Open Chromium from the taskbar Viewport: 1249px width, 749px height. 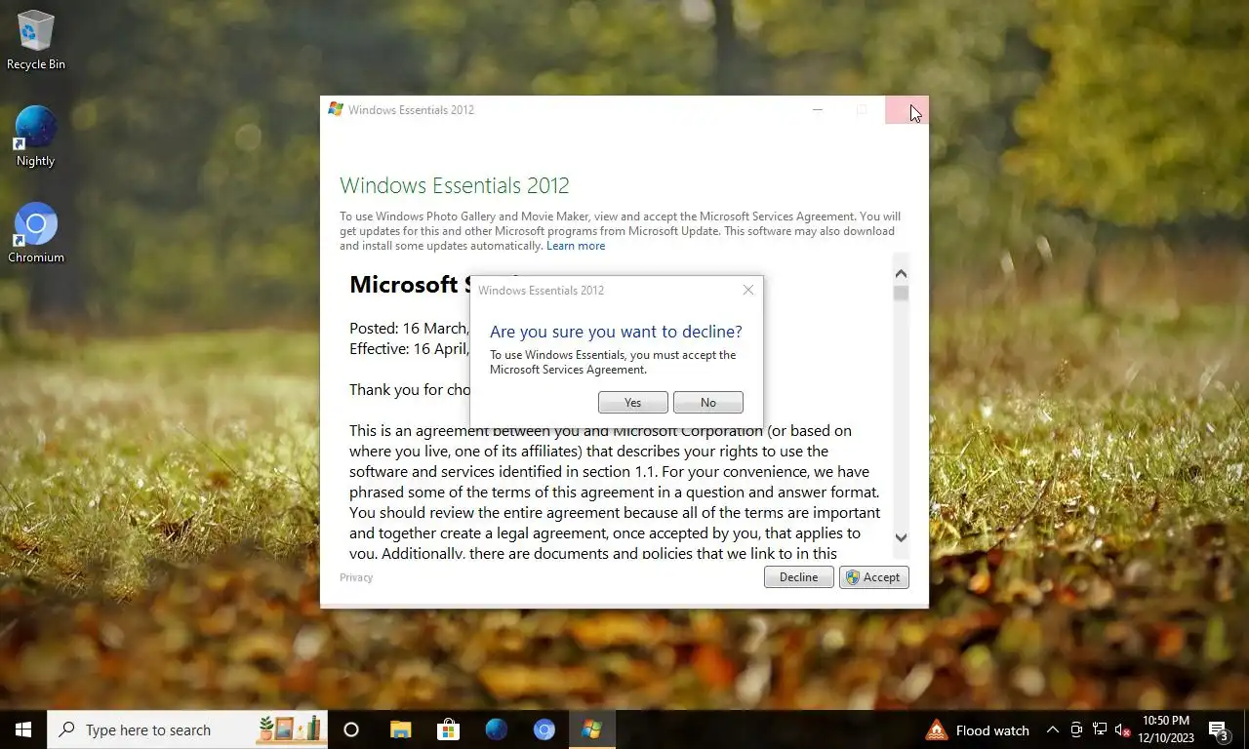(544, 729)
